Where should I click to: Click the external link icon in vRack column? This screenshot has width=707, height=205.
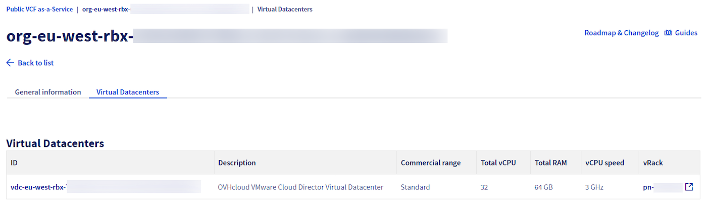coord(689,187)
